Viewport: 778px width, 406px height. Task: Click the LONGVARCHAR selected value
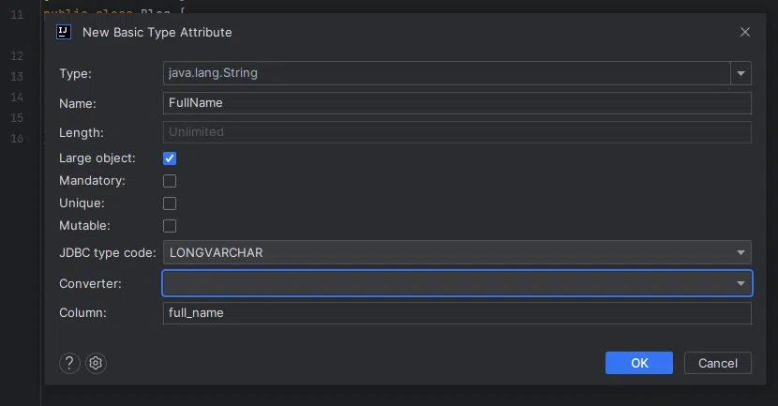(x=216, y=252)
